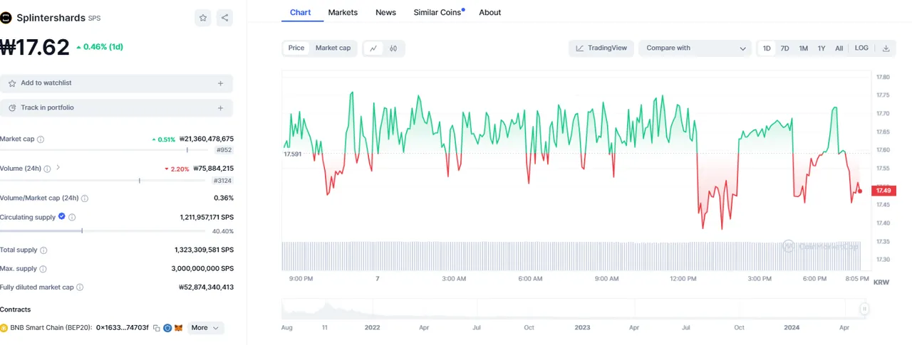
Task: Show info tooltip for Fully diluted market cap
Action: coord(80,287)
